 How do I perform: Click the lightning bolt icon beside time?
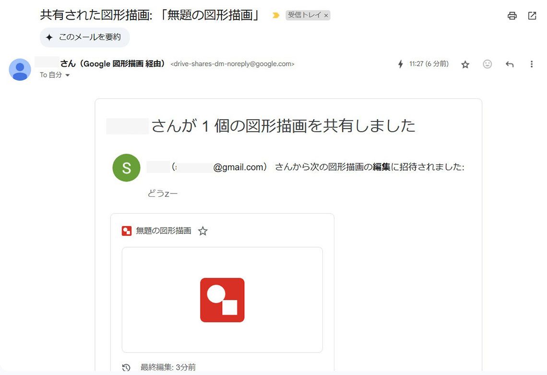coord(401,64)
